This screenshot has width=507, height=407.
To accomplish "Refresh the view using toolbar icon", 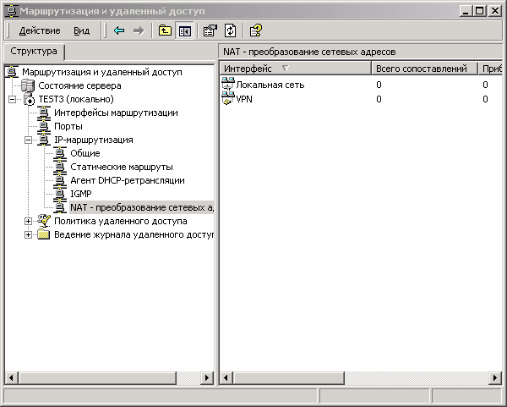I will (x=228, y=30).
